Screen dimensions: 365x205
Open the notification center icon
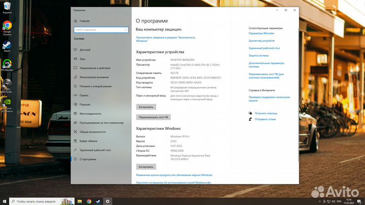[359, 201]
